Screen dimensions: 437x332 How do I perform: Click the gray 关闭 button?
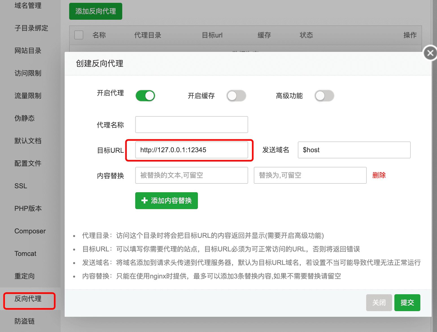coord(379,303)
